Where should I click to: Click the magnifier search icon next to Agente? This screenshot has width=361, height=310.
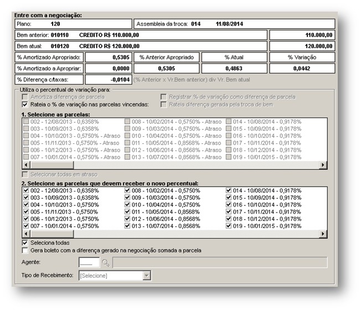[x=106, y=262]
